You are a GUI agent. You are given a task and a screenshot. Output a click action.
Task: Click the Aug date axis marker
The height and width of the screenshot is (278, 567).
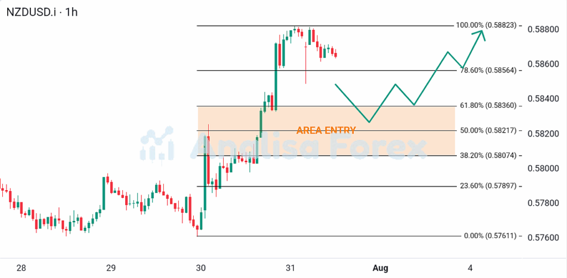coord(380,268)
